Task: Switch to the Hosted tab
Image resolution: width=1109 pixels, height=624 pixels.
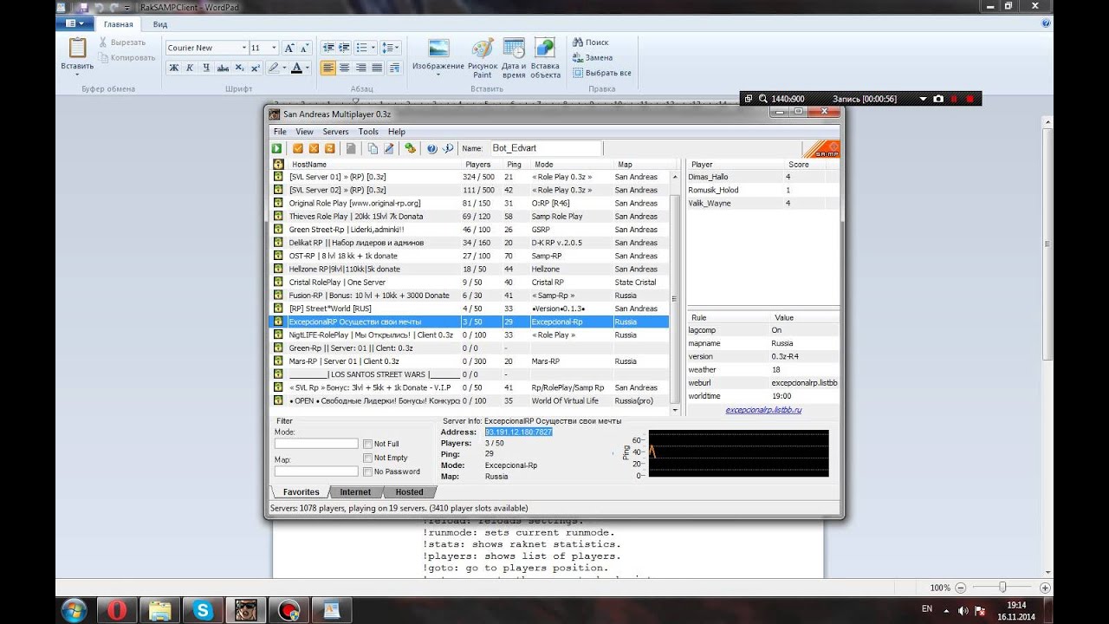Action: (409, 492)
